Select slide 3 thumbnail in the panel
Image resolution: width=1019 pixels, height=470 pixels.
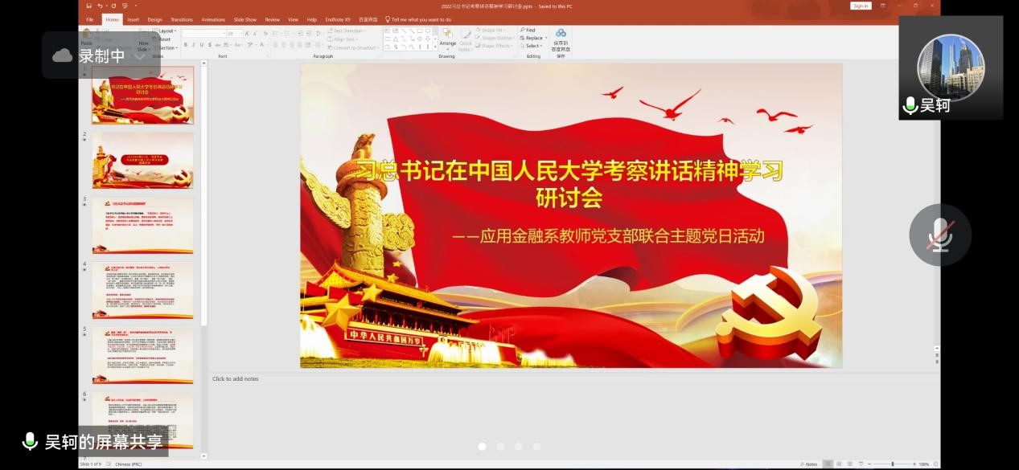[x=142, y=225]
